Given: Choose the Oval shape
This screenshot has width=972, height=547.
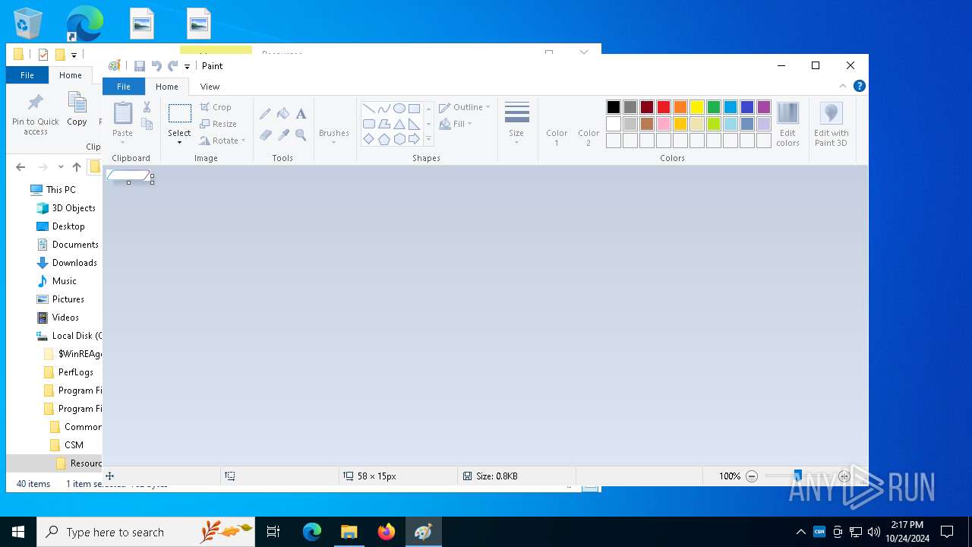Looking at the screenshot, I should point(399,109).
